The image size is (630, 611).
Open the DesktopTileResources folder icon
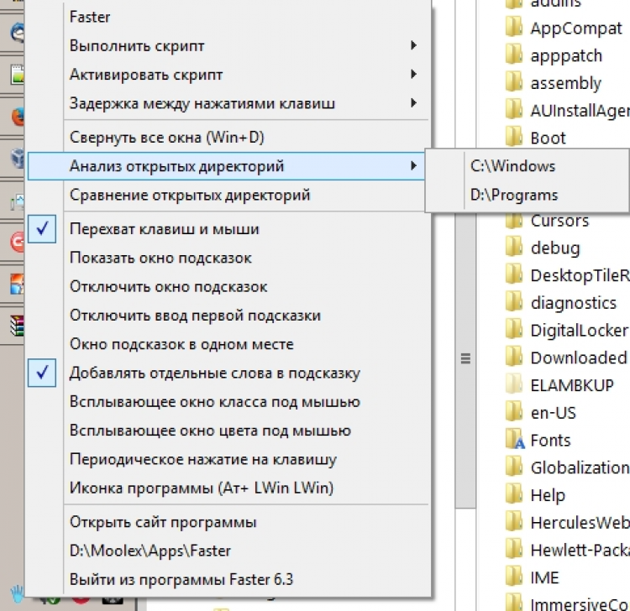514,274
